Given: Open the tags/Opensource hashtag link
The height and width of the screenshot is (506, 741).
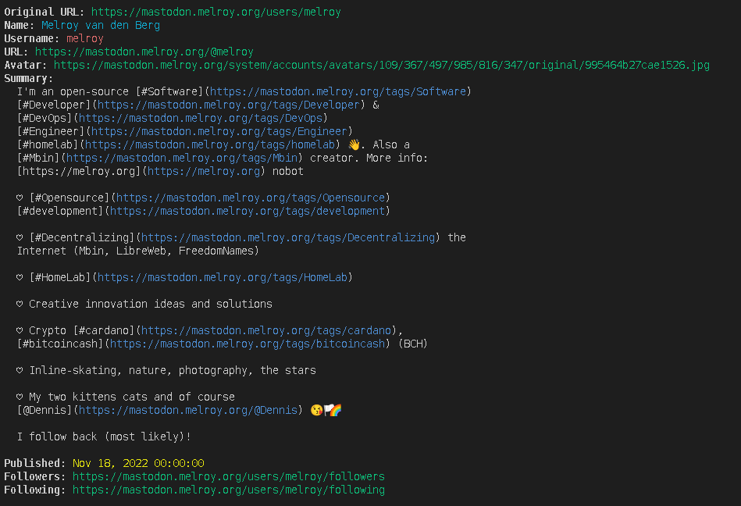Looking at the screenshot, I should (251, 198).
